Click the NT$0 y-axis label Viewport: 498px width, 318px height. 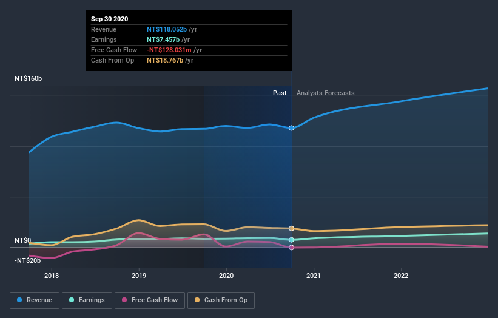(23, 240)
